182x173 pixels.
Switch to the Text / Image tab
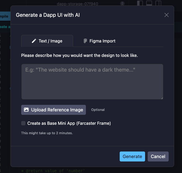coord(47,41)
